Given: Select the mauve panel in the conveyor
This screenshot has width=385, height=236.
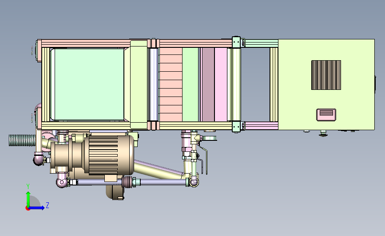Looking at the screenshot, I should coord(208,84).
